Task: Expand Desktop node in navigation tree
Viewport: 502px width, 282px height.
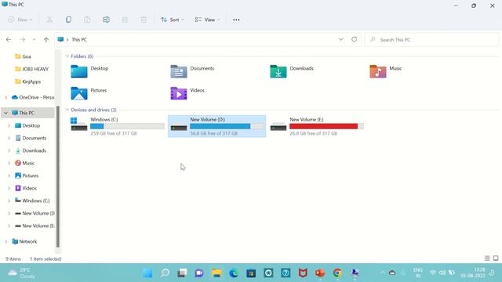Action: pyautogui.click(x=9, y=125)
